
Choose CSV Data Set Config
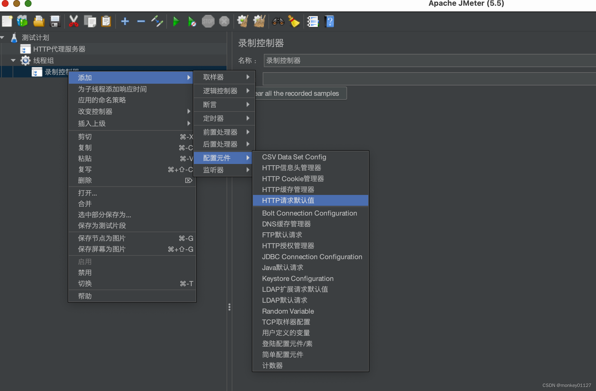[x=311, y=157]
